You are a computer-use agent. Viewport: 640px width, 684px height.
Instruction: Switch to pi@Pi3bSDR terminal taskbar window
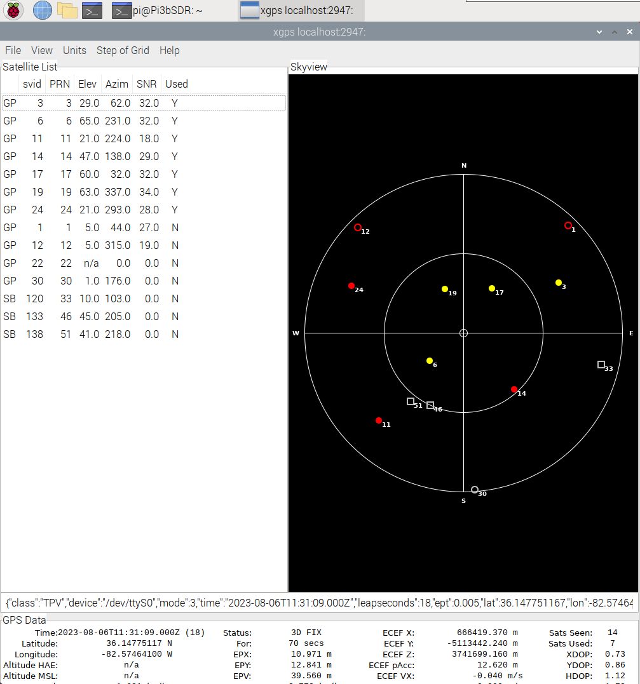[x=157, y=11]
